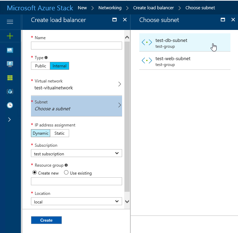Open the Subscription dropdown

(76, 153)
